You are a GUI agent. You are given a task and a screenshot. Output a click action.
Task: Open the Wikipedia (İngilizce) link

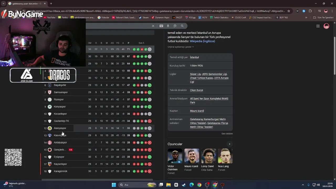202,41
